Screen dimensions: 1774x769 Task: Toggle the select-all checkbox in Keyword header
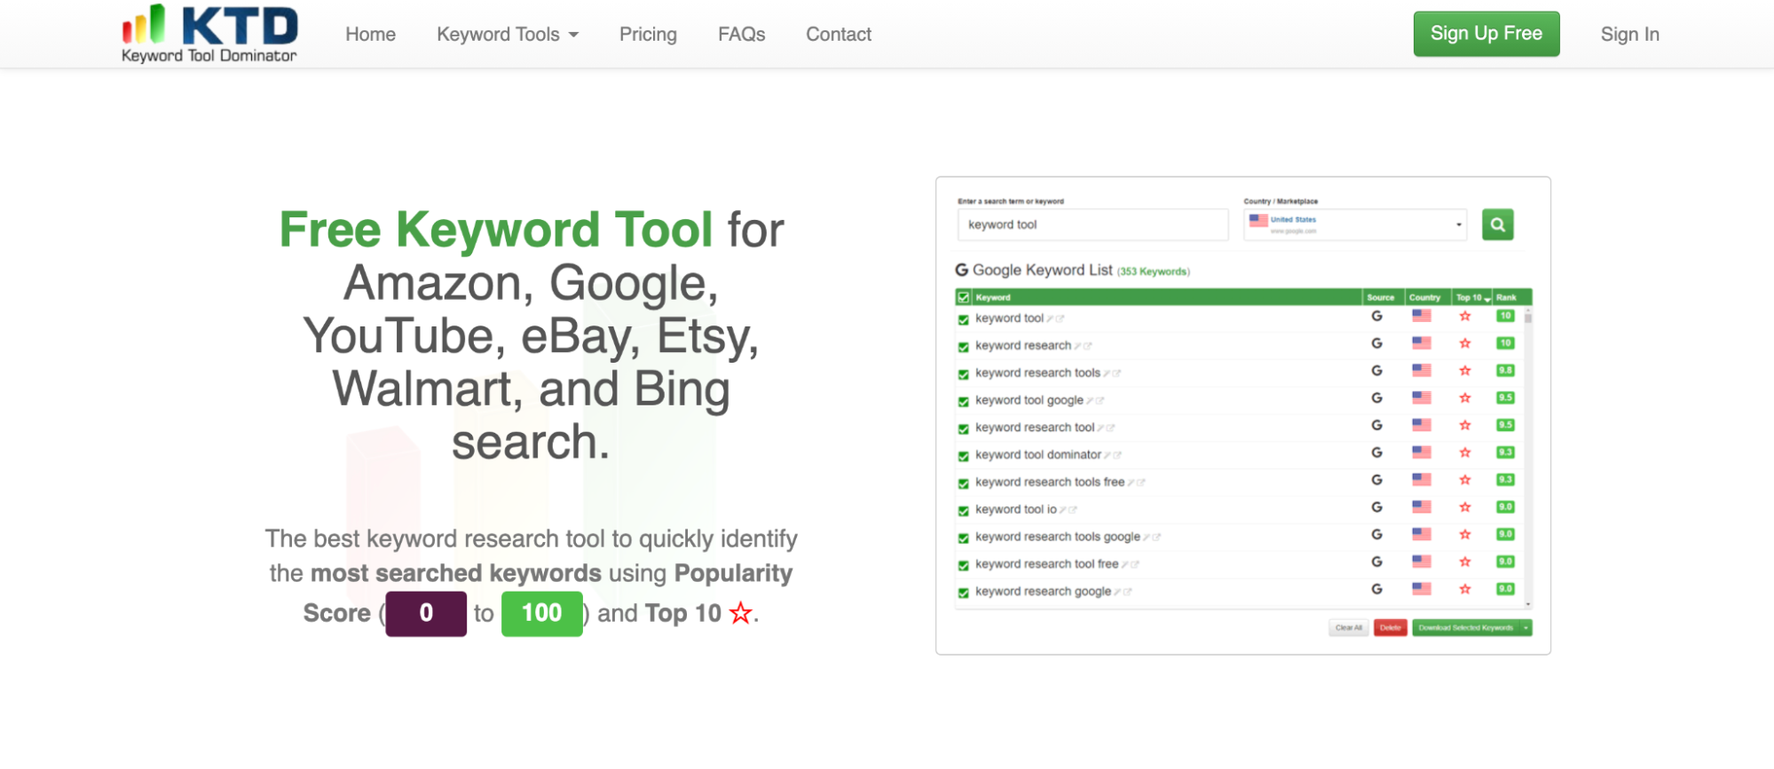[x=963, y=297]
